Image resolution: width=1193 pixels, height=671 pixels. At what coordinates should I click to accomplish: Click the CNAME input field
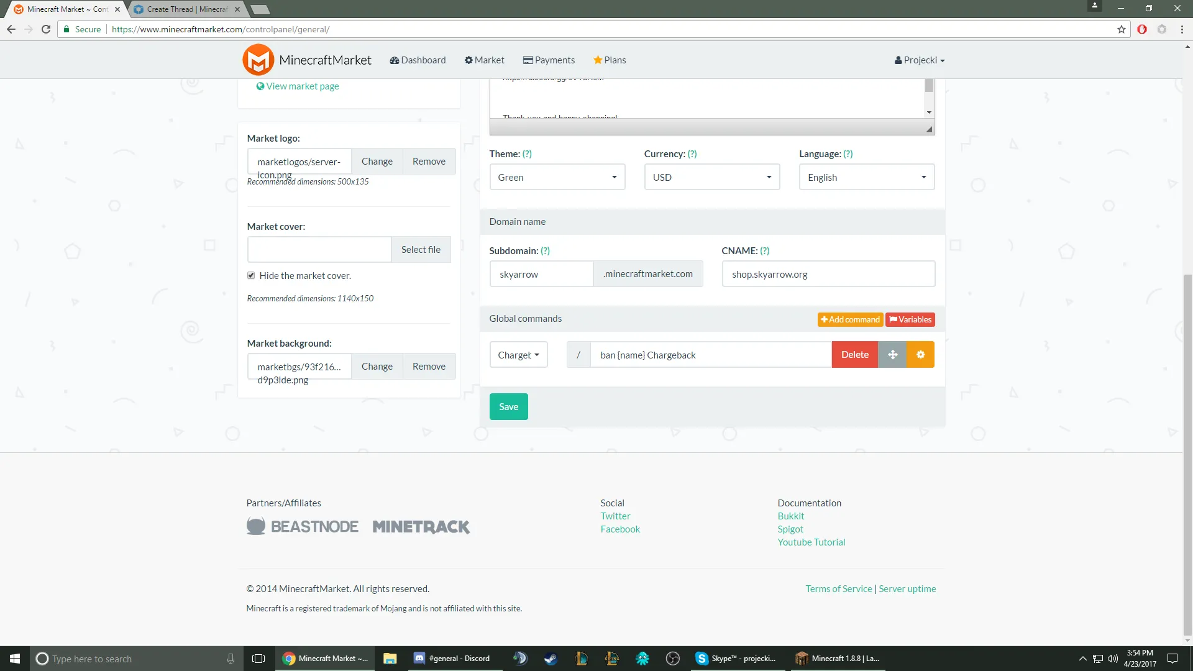pyautogui.click(x=828, y=274)
